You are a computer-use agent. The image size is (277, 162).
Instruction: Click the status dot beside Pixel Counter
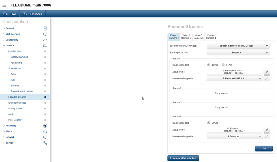tap(45, 120)
